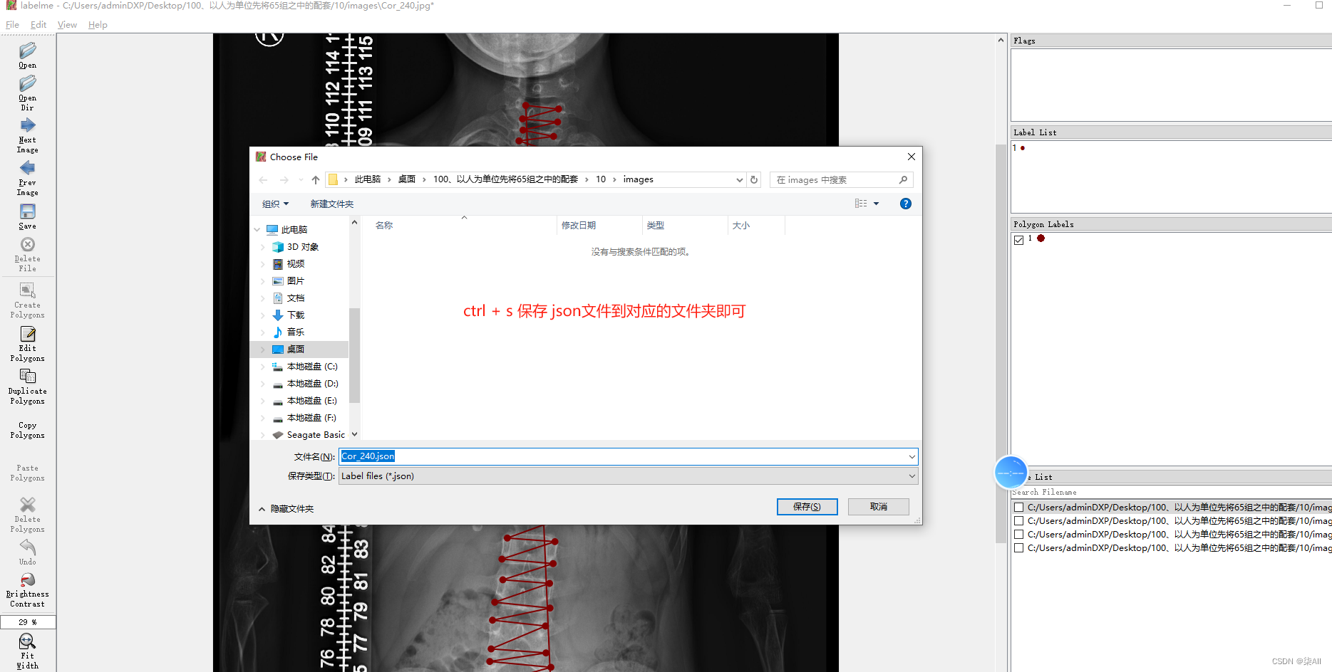Check the last file in the File List
Screen dimensions: 1332x672
tap(1019, 548)
